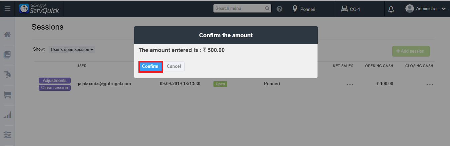Open the help question mark icon
The width and height of the screenshot is (450, 146).
tap(280, 9)
